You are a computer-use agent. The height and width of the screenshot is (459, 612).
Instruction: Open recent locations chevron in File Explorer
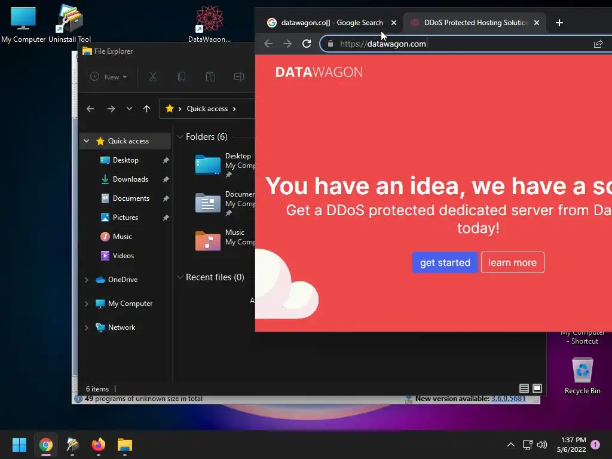click(129, 109)
